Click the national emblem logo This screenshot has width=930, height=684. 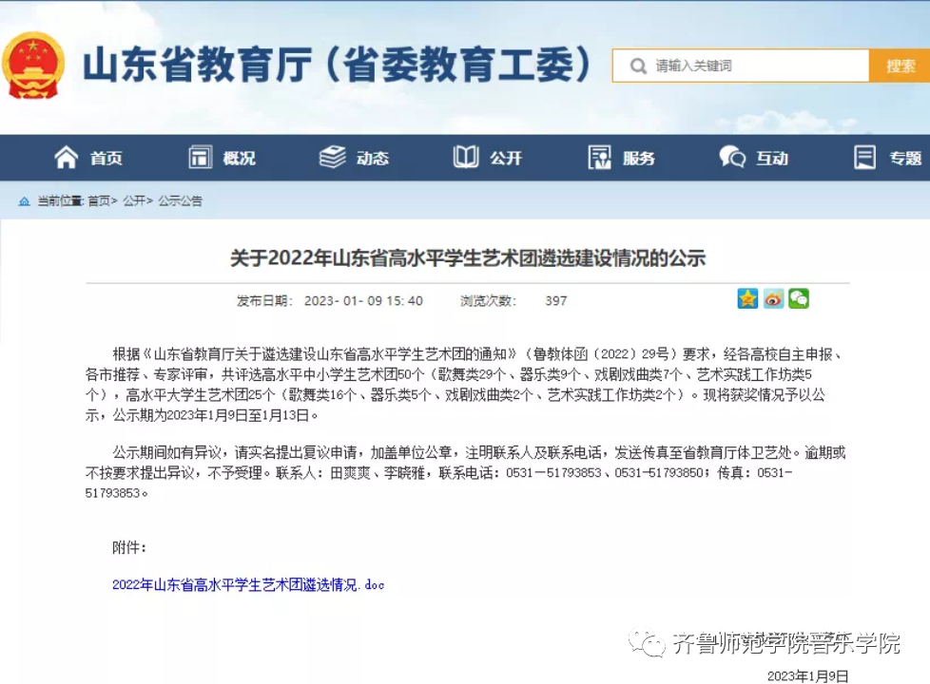pyautogui.click(x=33, y=65)
